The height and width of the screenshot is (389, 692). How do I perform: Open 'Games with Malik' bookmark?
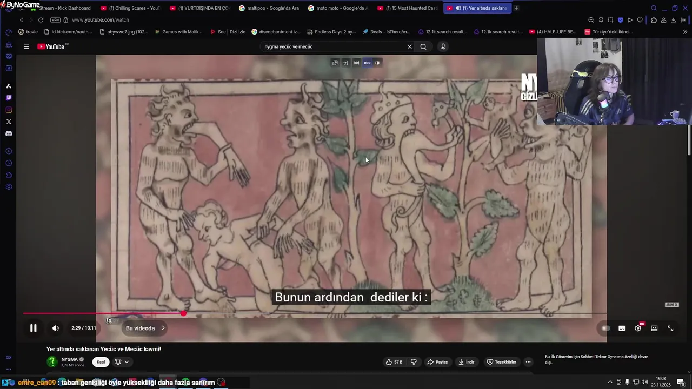click(178, 32)
